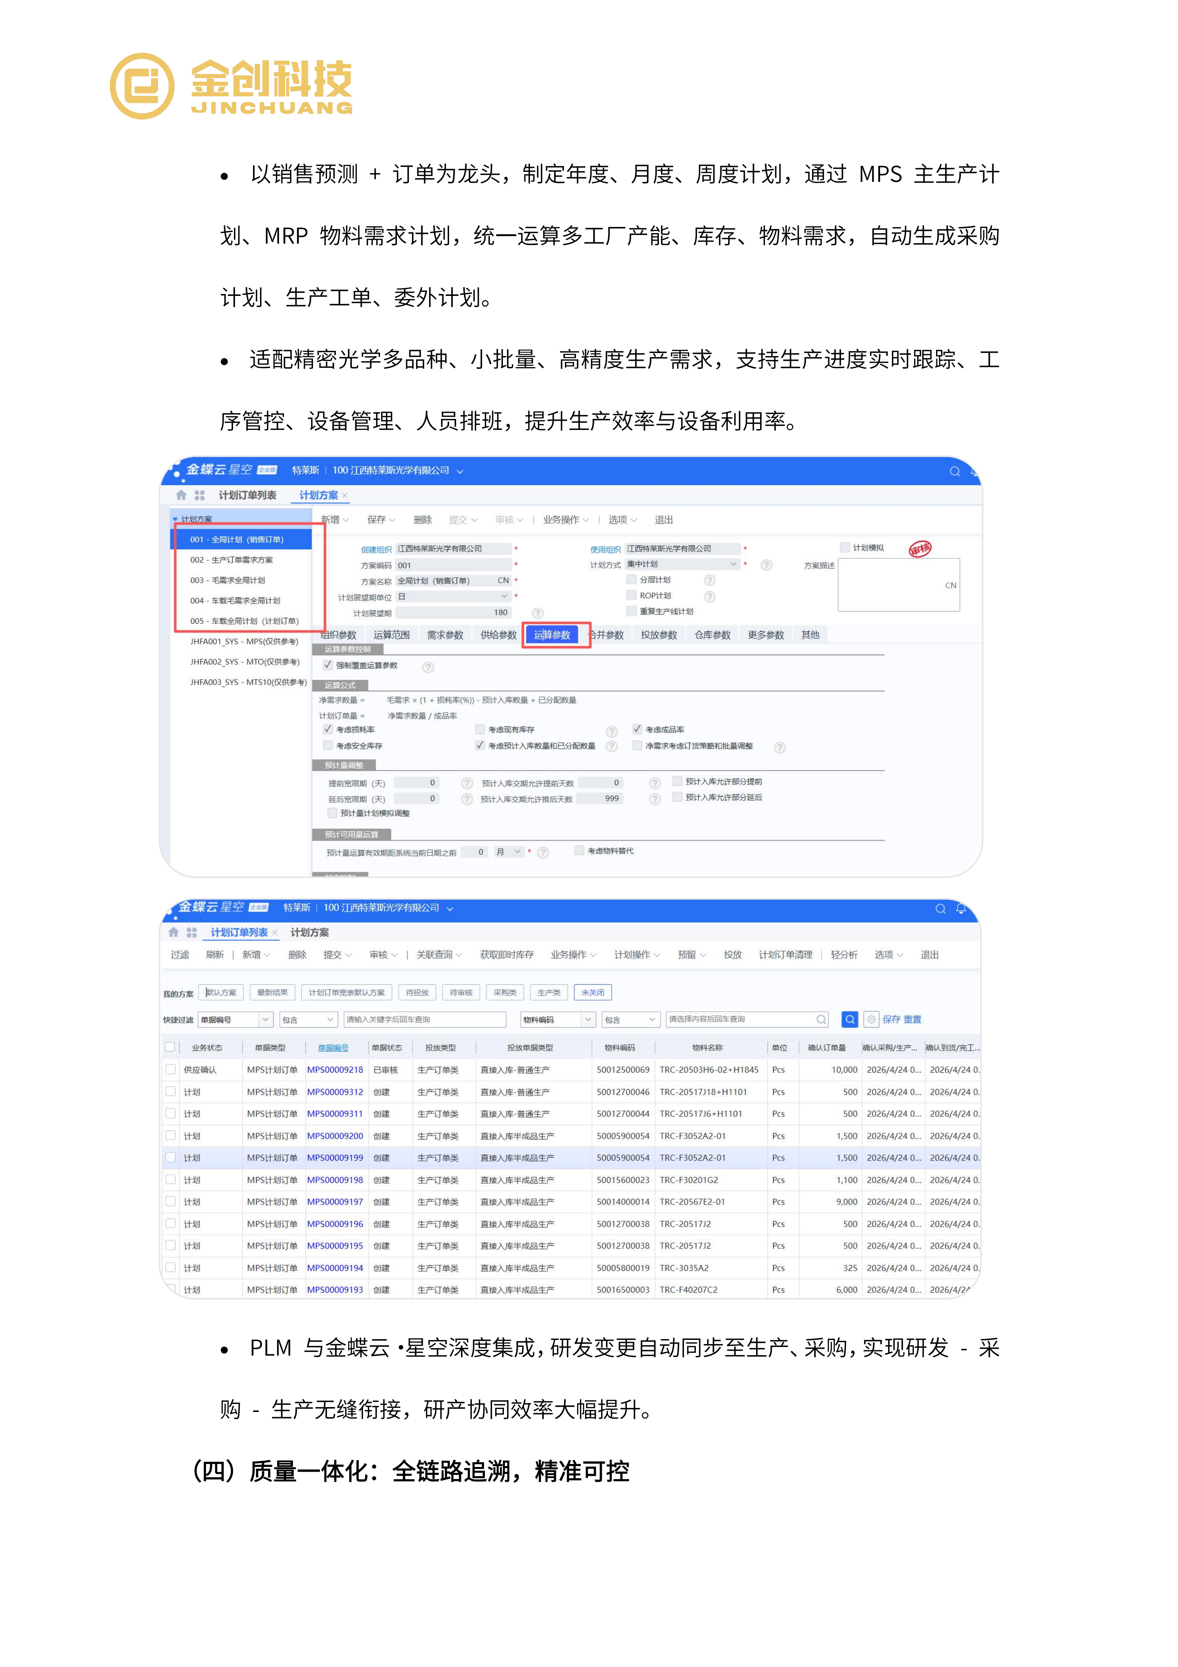Click help icon beside 预计入库交期允许推后天数

[655, 799]
